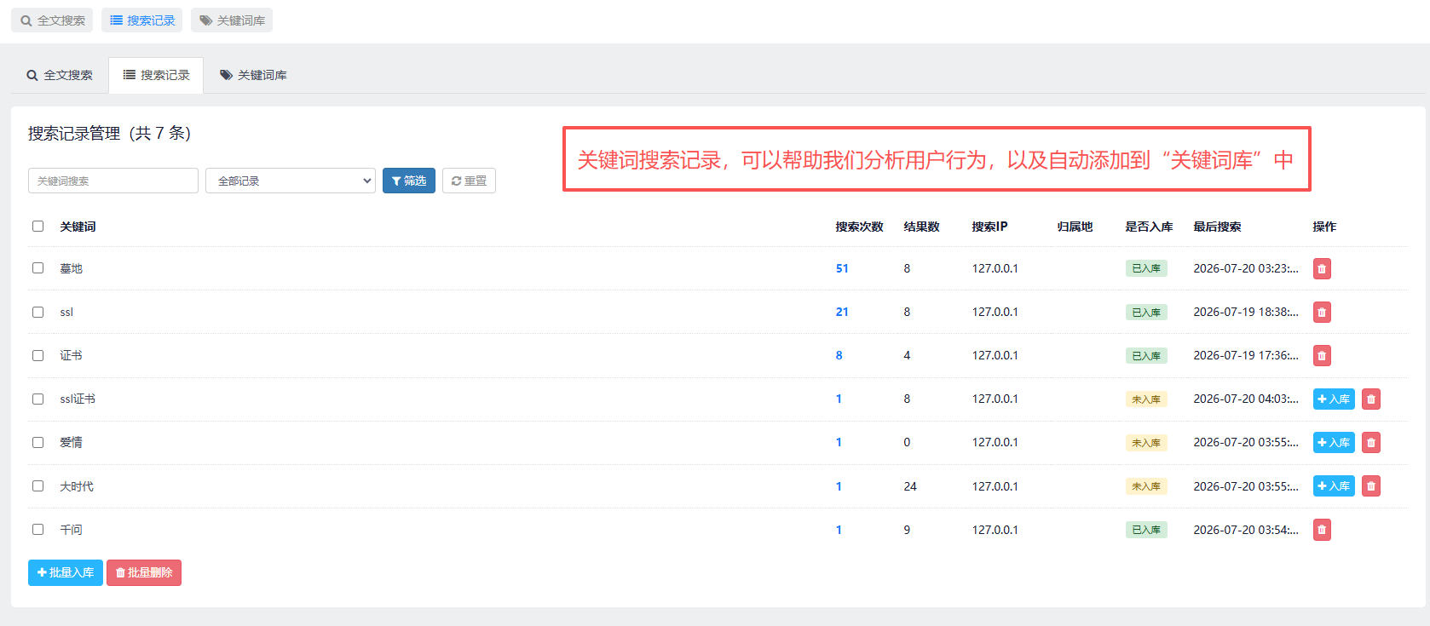Select the ssl证书 row checkbox

point(37,399)
